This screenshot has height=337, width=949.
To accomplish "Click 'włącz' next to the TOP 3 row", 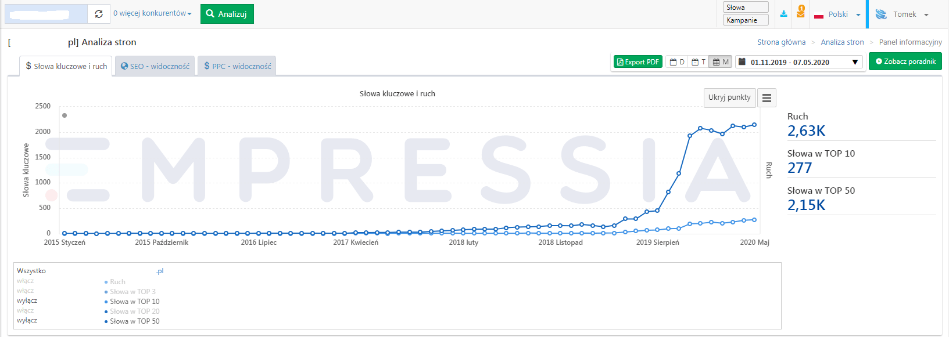I will click(25, 291).
